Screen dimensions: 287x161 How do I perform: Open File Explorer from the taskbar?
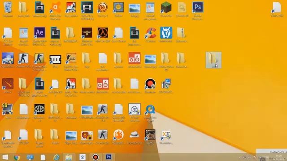click(x=69, y=157)
